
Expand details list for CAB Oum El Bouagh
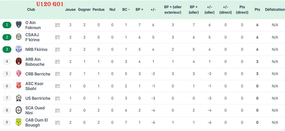(58, 123)
